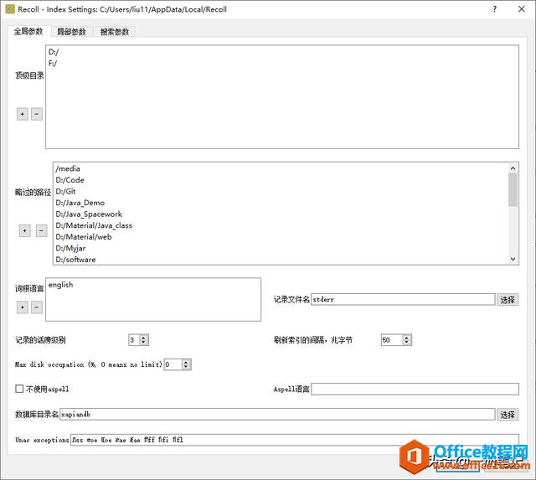536x480 pixels.
Task: Decrease the 记录的话痨级别 spinner value
Action: [x=143, y=343]
